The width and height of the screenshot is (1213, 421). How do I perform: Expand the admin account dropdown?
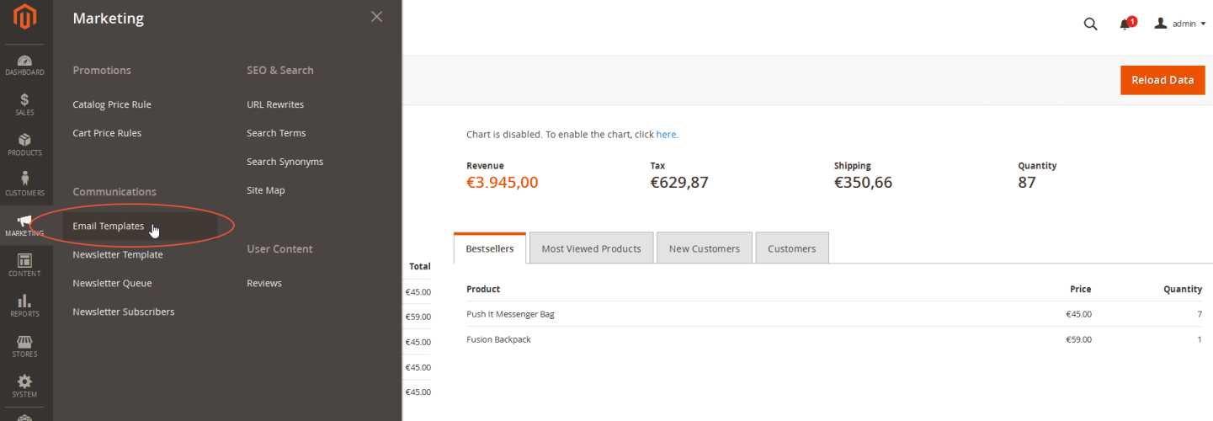pos(1180,24)
